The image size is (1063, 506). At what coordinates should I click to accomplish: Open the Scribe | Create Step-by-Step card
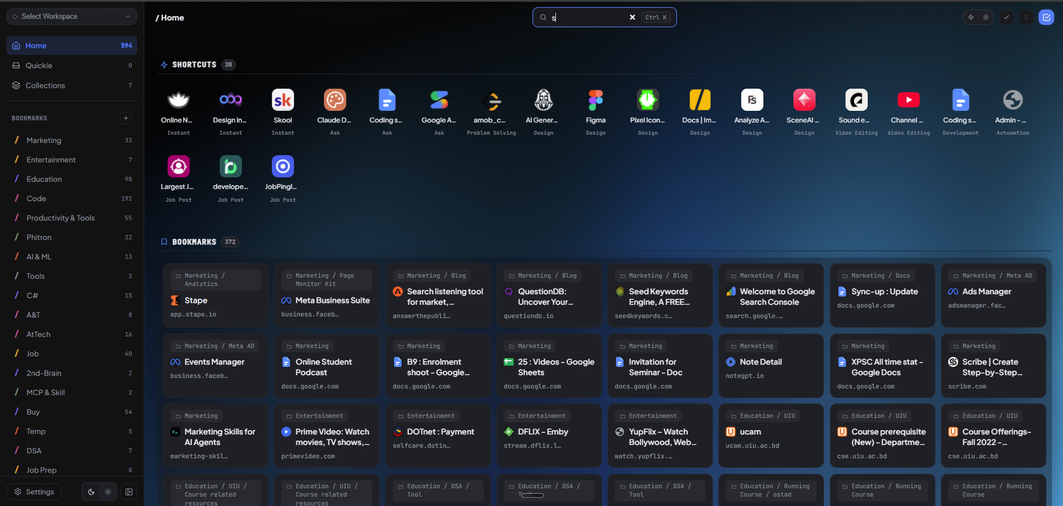click(994, 366)
